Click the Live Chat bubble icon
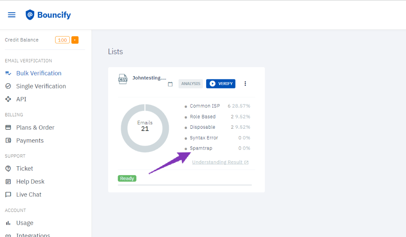The image size is (406, 237). 8,195
